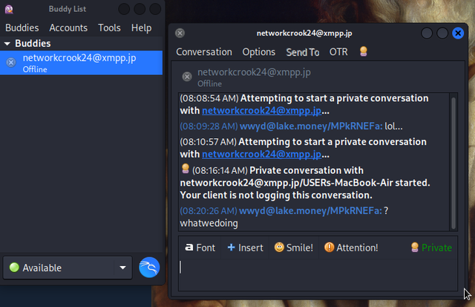
Task: Open the Help menu
Action: click(x=142, y=28)
